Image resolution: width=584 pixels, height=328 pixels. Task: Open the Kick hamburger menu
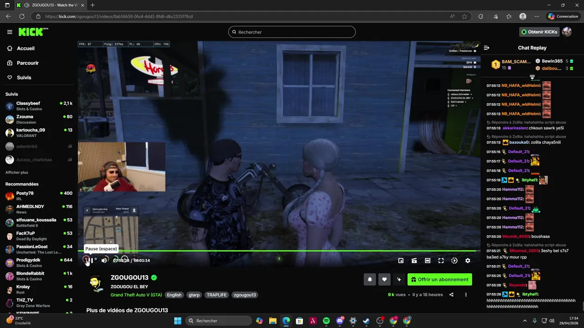tap(10, 32)
